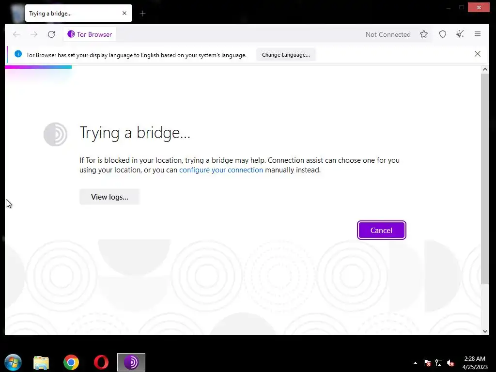Image resolution: width=496 pixels, height=372 pixels.
Task: Close the Tor Browser window
Action: click(x=479, y=7)
